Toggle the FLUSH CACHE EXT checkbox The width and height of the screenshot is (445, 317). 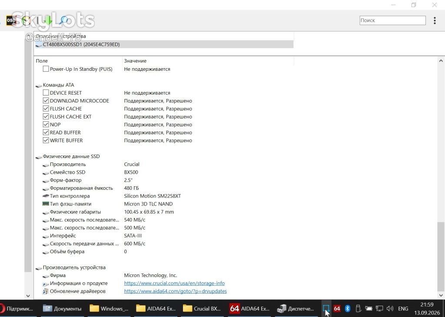(46, 116)
